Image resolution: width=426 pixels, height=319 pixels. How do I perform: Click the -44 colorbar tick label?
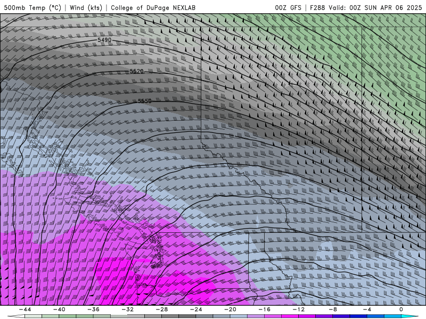pyautogui.click(x=25, y=309)
